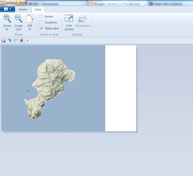Enable the Rulers checkbox
Image resolution: width=193 pixels, height=176 pixels.
(x=41, y=16)
